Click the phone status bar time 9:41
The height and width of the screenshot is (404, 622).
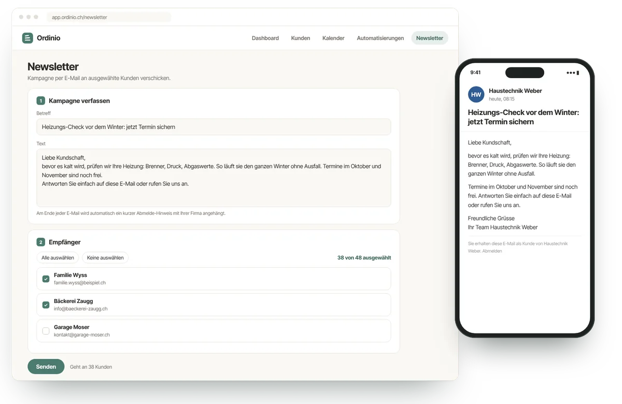[475, 73]
